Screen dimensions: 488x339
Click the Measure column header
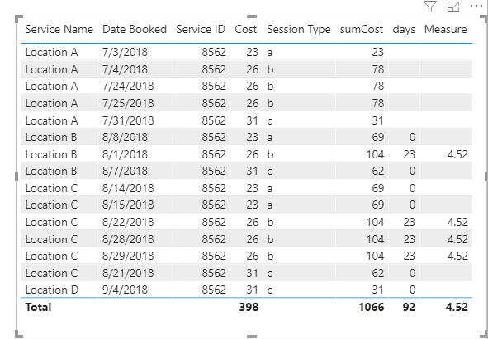pyautogui.click(x=445, y=29)
